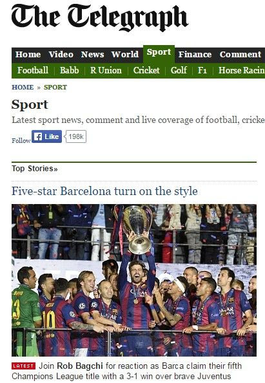Image resolution: width=265 pixels, height=383 pixels.
Task: Open the R Union subsection
Action: pyautogui.click(x=106, y=71)
